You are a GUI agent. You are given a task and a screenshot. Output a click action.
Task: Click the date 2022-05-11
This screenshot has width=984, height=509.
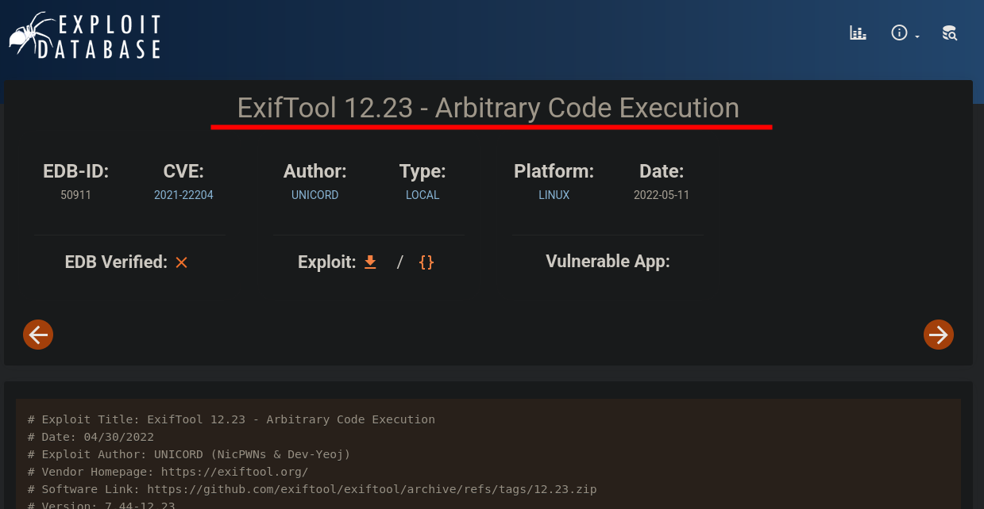(661, 195)
